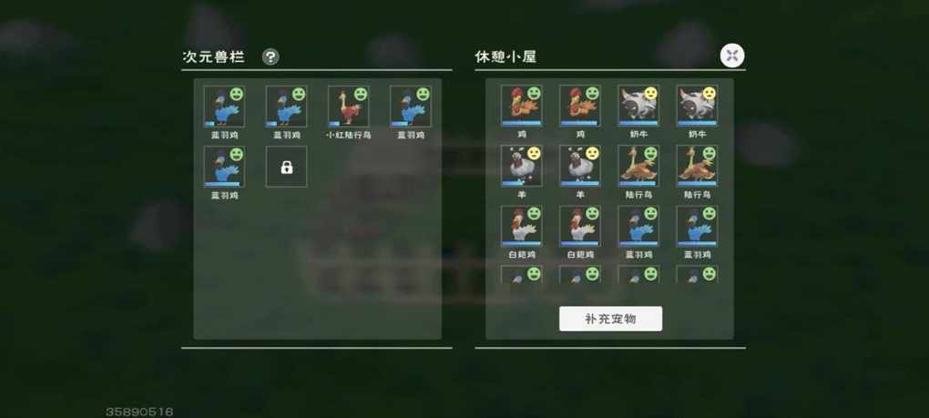The height and width of the screenshot is (418, 929).
Task: Select the second 鸡 in 休憩小屋
Action: (x=579, y=106)
